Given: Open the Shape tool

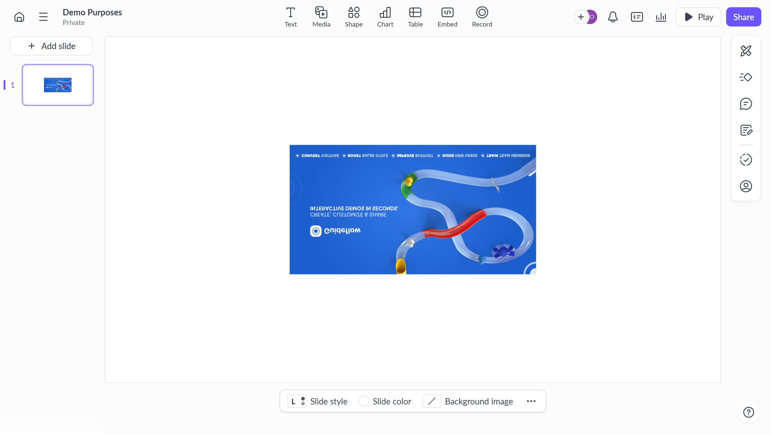Looking at the screenshot, I should pos(354,17).
